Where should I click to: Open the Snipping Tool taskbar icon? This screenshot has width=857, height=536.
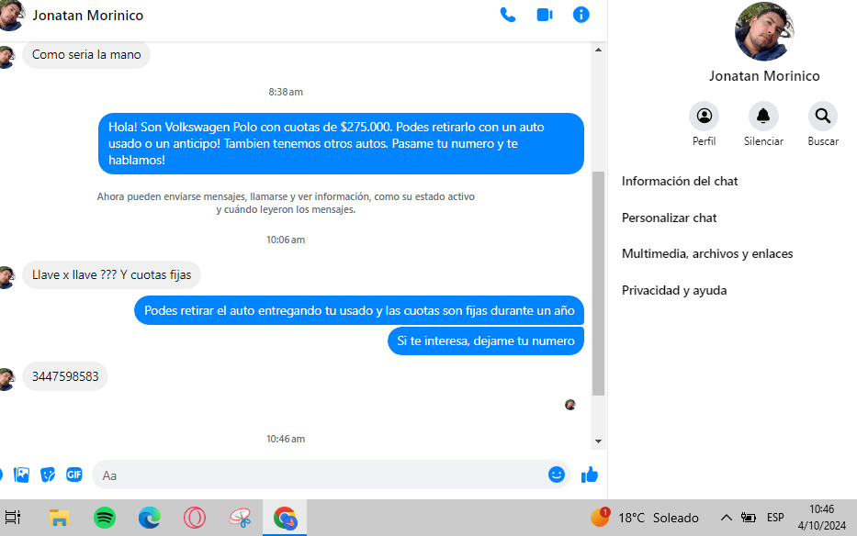coord(240,518)
